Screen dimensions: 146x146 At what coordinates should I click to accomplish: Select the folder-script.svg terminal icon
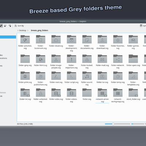[x=72, y=76]
